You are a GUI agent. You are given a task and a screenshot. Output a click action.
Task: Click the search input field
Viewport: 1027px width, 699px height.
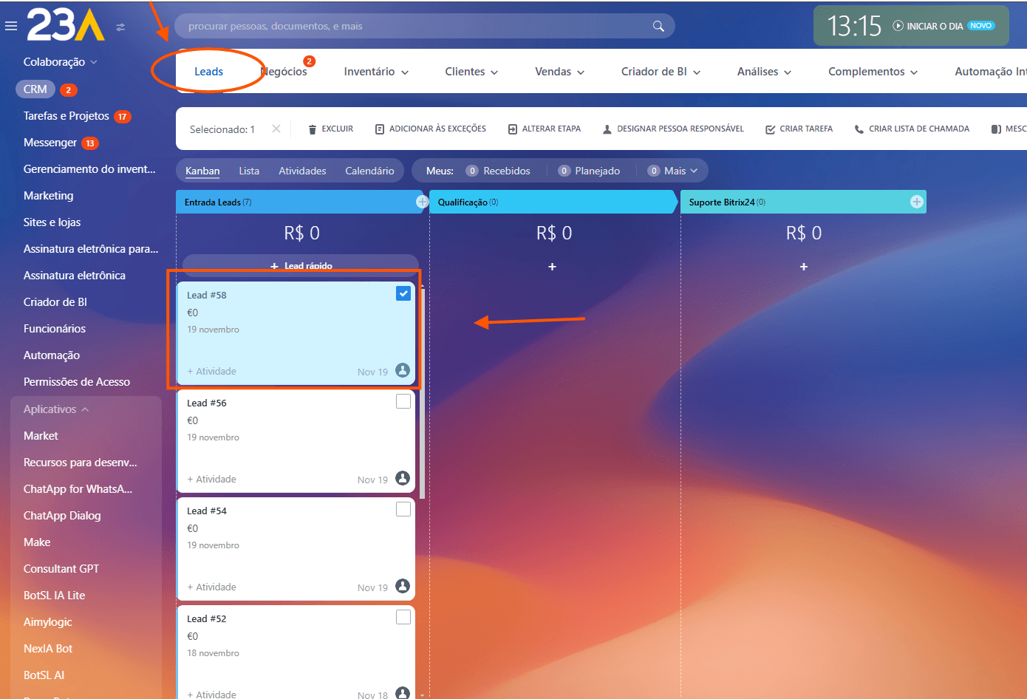tap(414, 26)
